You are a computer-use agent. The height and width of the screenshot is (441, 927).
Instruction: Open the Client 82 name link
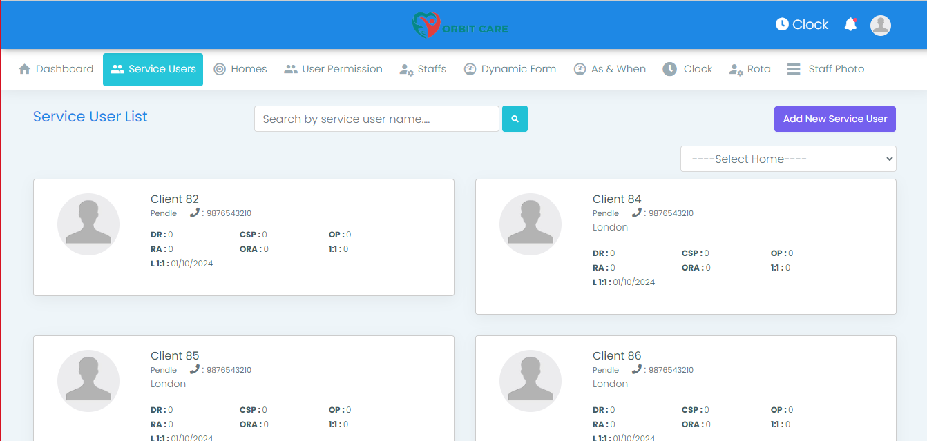point(175,199)
